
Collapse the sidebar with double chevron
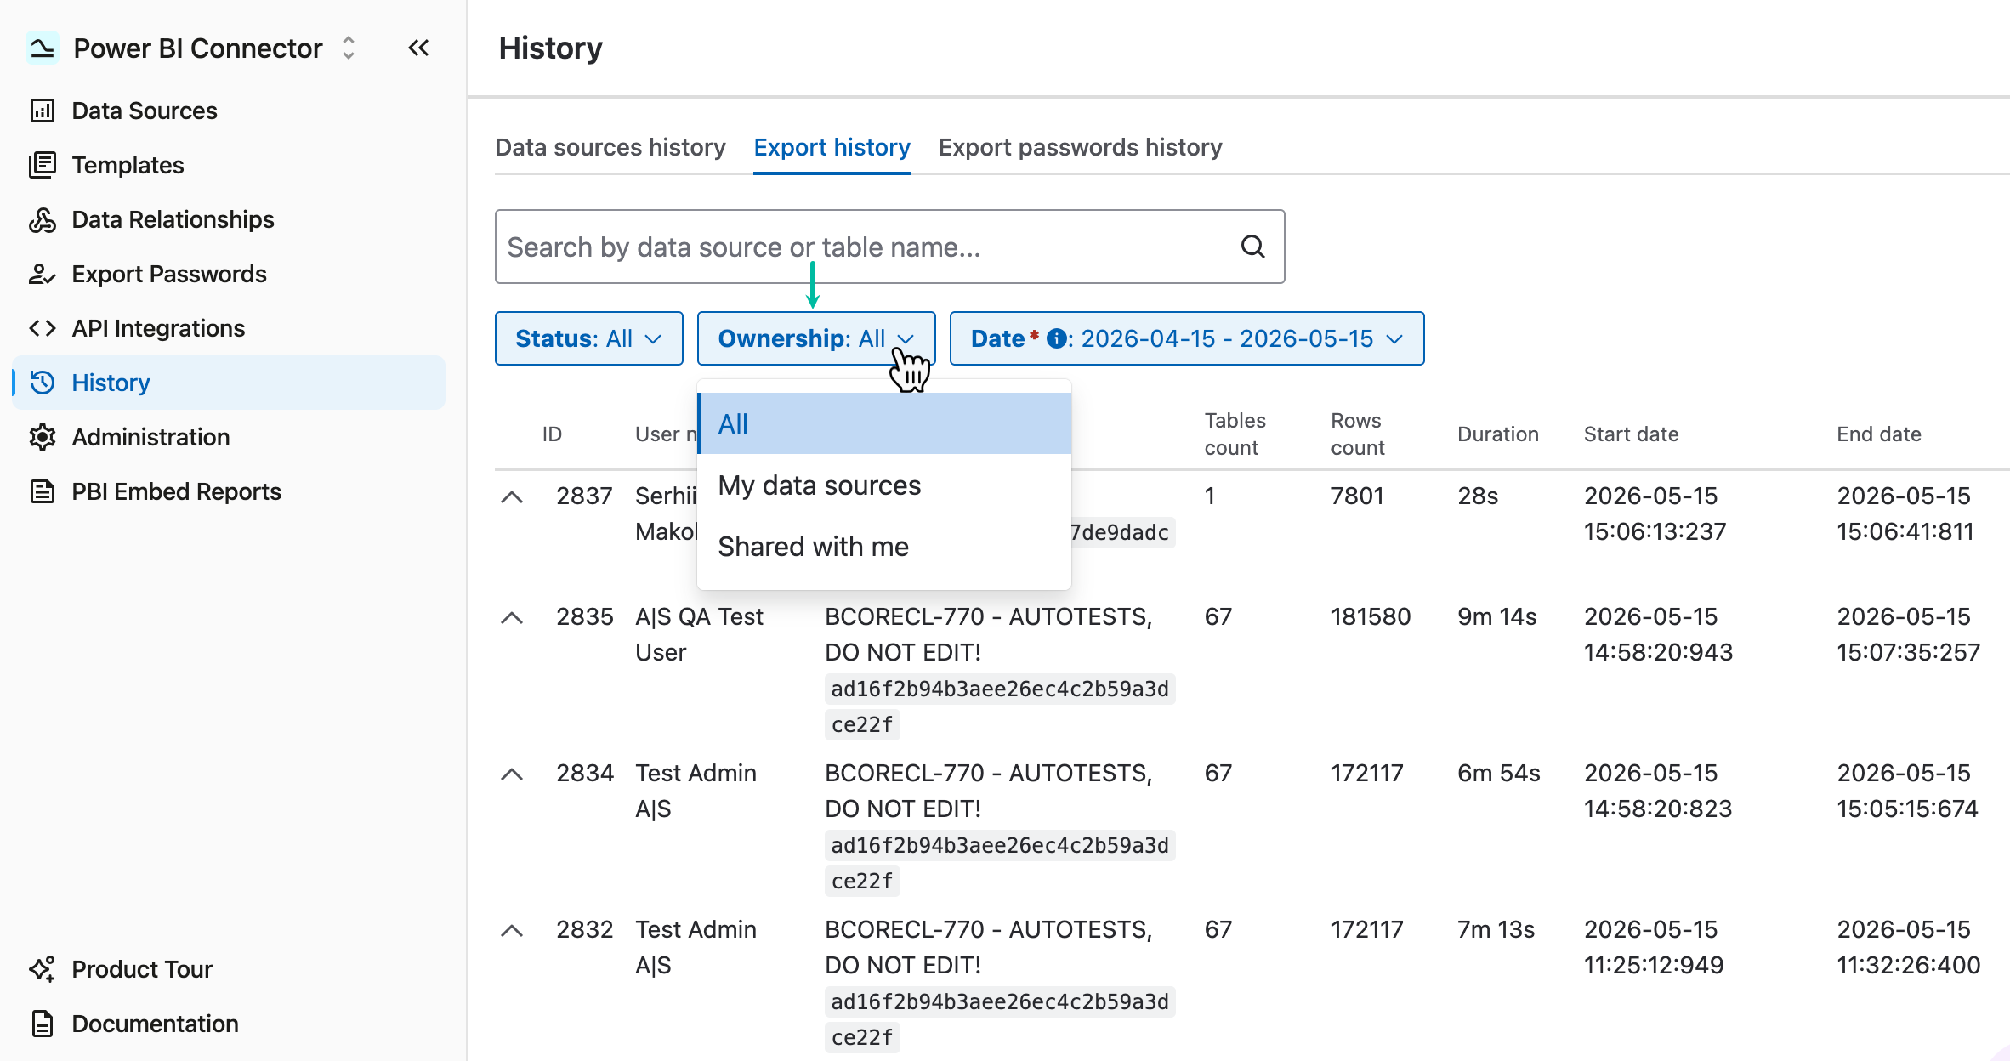click(418, 48)
